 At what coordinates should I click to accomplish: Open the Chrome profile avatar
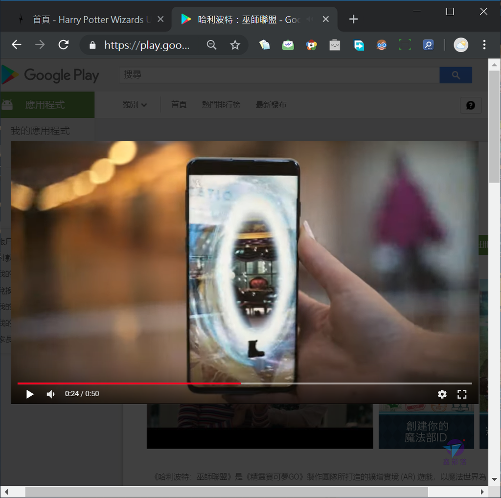(461, 45)
